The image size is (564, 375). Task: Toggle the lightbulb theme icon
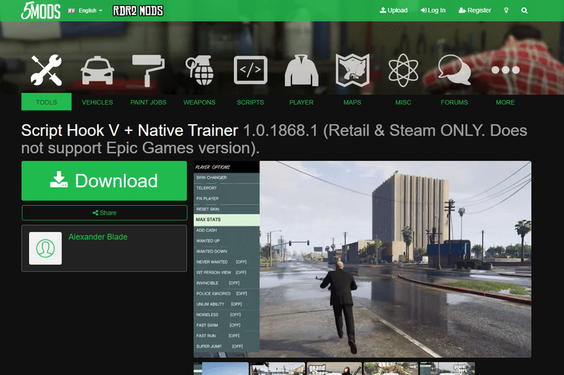(x=506, y=11)
